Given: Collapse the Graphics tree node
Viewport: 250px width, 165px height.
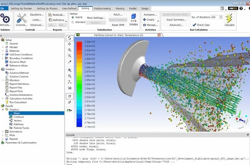Looking at the screenshot, I should click(x=2, y=110).
